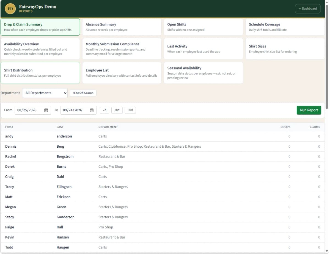Run the report with the green button

coord(309,110)
